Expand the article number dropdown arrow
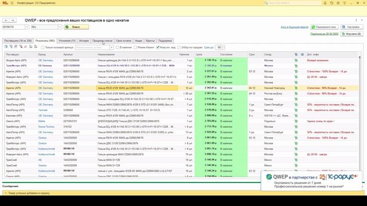 pyautogui.click(x=27, y=27)
